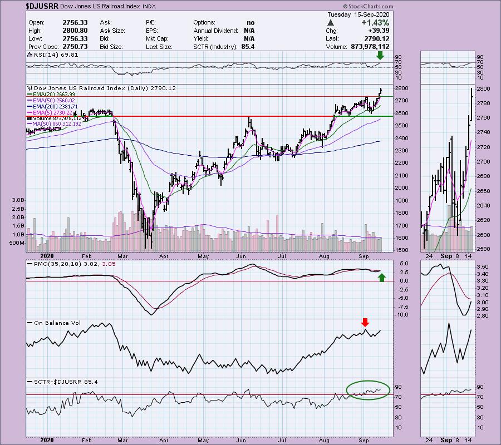Click the 'Last Size:' label
Viewport: 501px width, 445px height.
(x=159, y=47)
